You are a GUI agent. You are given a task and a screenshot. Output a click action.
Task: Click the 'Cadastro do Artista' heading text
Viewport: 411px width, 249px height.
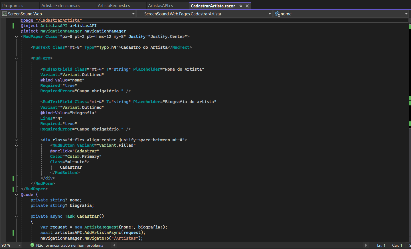pos(144,47)
